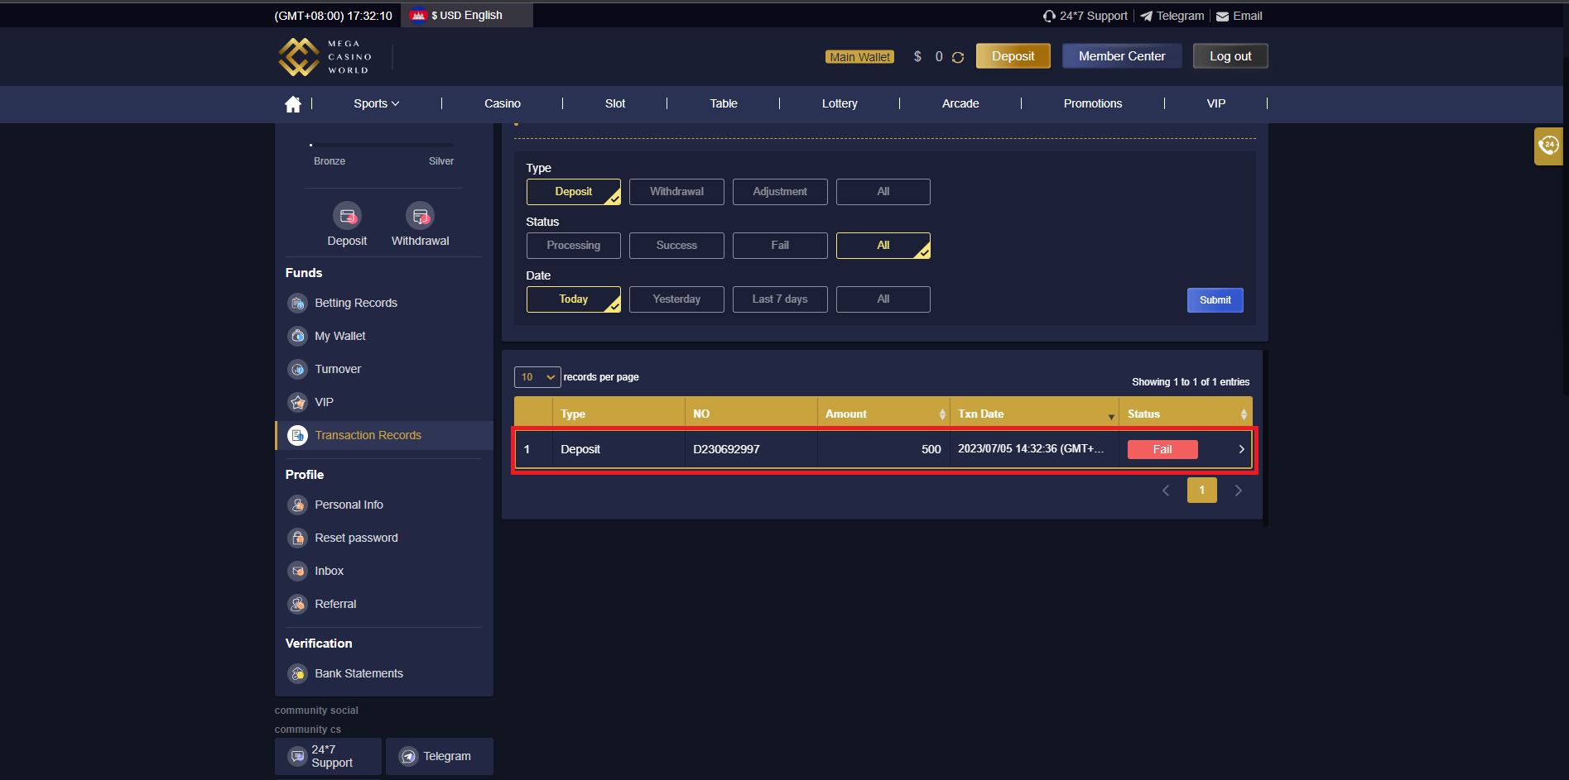Open the Promotions menu
Viewport: 1569px width, 780px height.
click(1093, 103)
